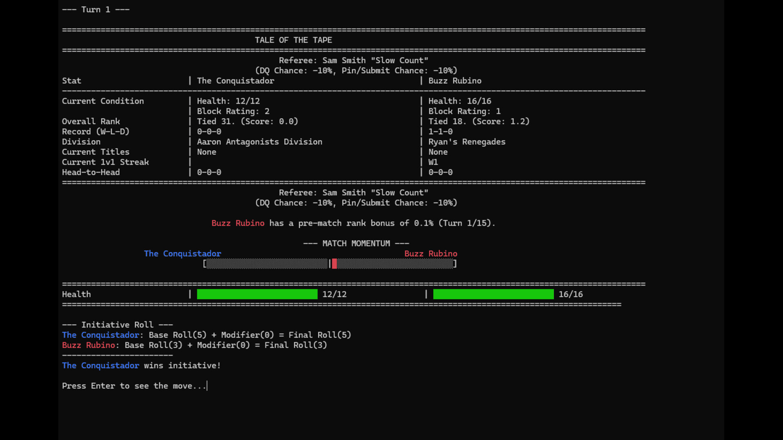
Task: Click the Tied 31 overall rank score
Action: point(247,121)
